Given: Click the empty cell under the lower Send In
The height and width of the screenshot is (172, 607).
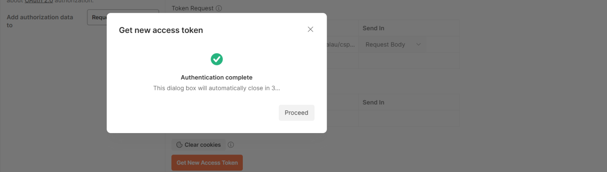Looking at the screenshot, I should click(408, 119).
